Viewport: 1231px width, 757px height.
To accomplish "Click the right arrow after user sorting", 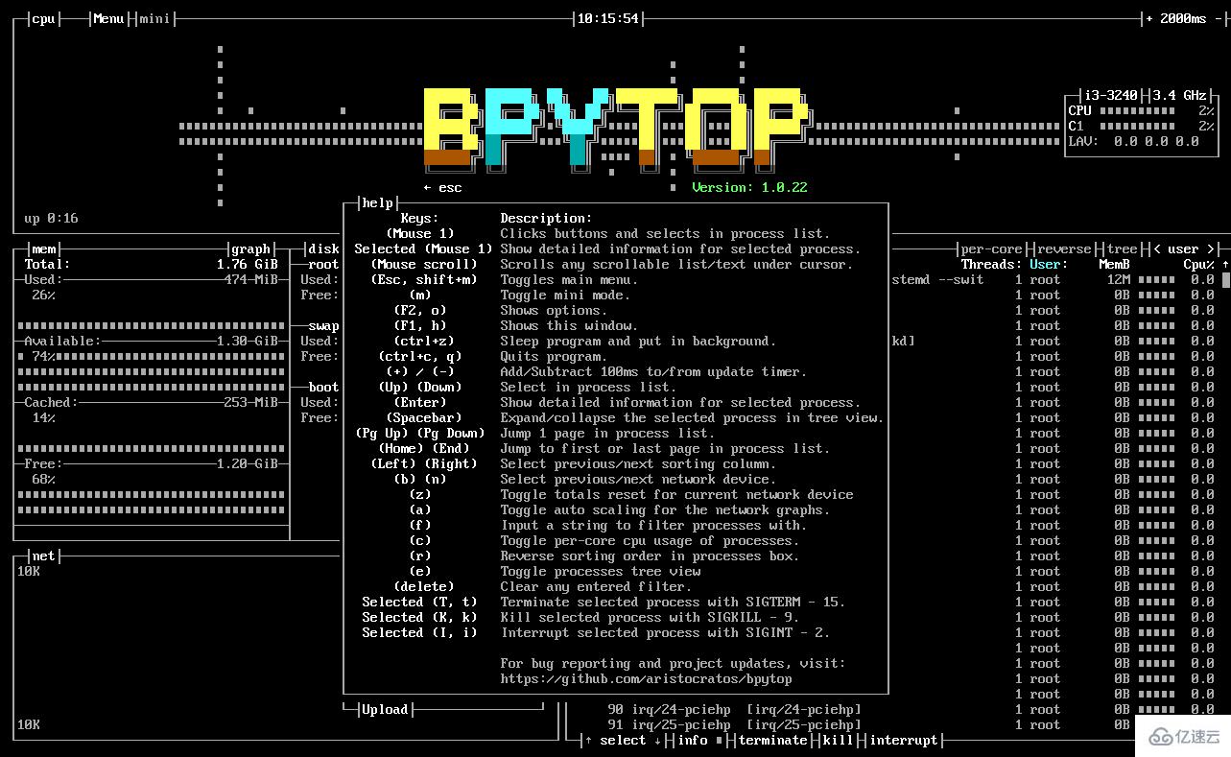I will pyautogui.click(x=1211, y=248).
